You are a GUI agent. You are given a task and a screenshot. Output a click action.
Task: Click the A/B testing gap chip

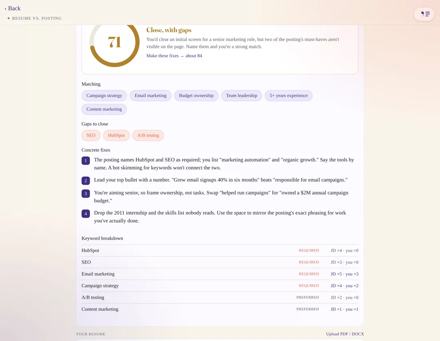pos(148,135)
